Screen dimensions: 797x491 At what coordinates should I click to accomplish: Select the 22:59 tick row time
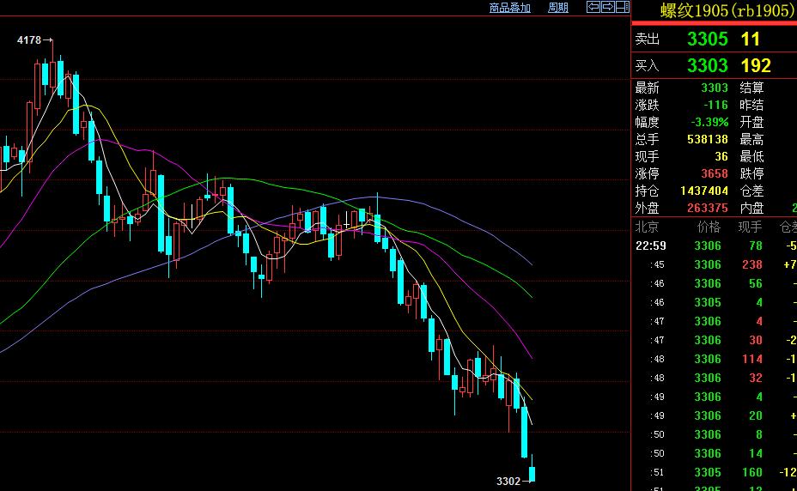[x=651, y=246]
